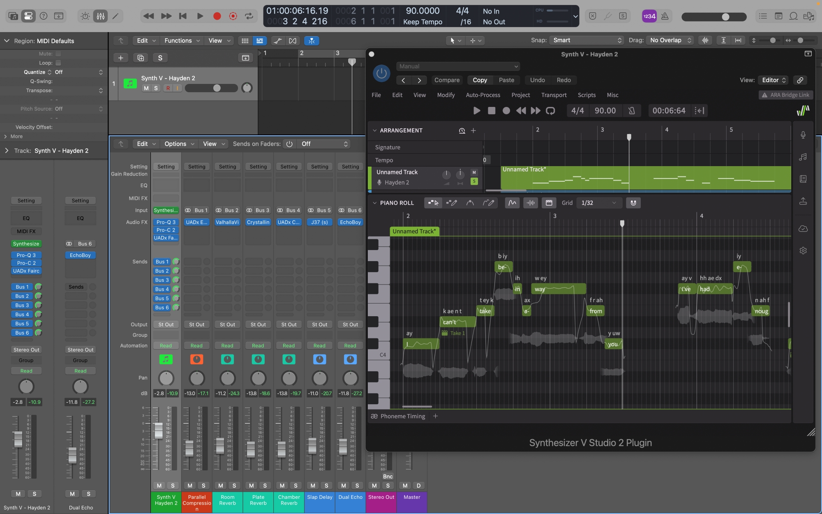Click the microphone icon in plugin sidebar
The width and height of the screenshot is (822, 514).
(x=803, y=135)
